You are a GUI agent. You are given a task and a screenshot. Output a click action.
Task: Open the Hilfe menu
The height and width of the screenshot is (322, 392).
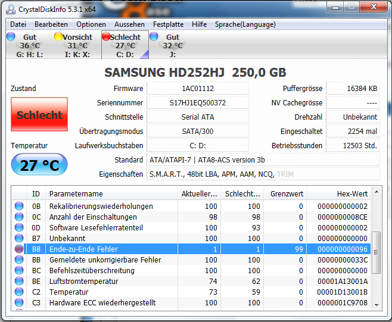[199, 24]
